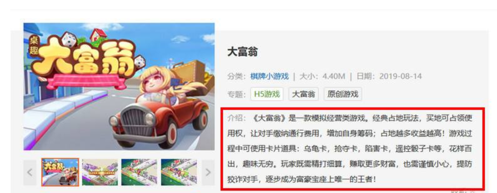Image resolution: width=497 pixels, height=193 pixels.
Task: Open the 棋牌小游戏 category link
Action: tap(269, 76)
